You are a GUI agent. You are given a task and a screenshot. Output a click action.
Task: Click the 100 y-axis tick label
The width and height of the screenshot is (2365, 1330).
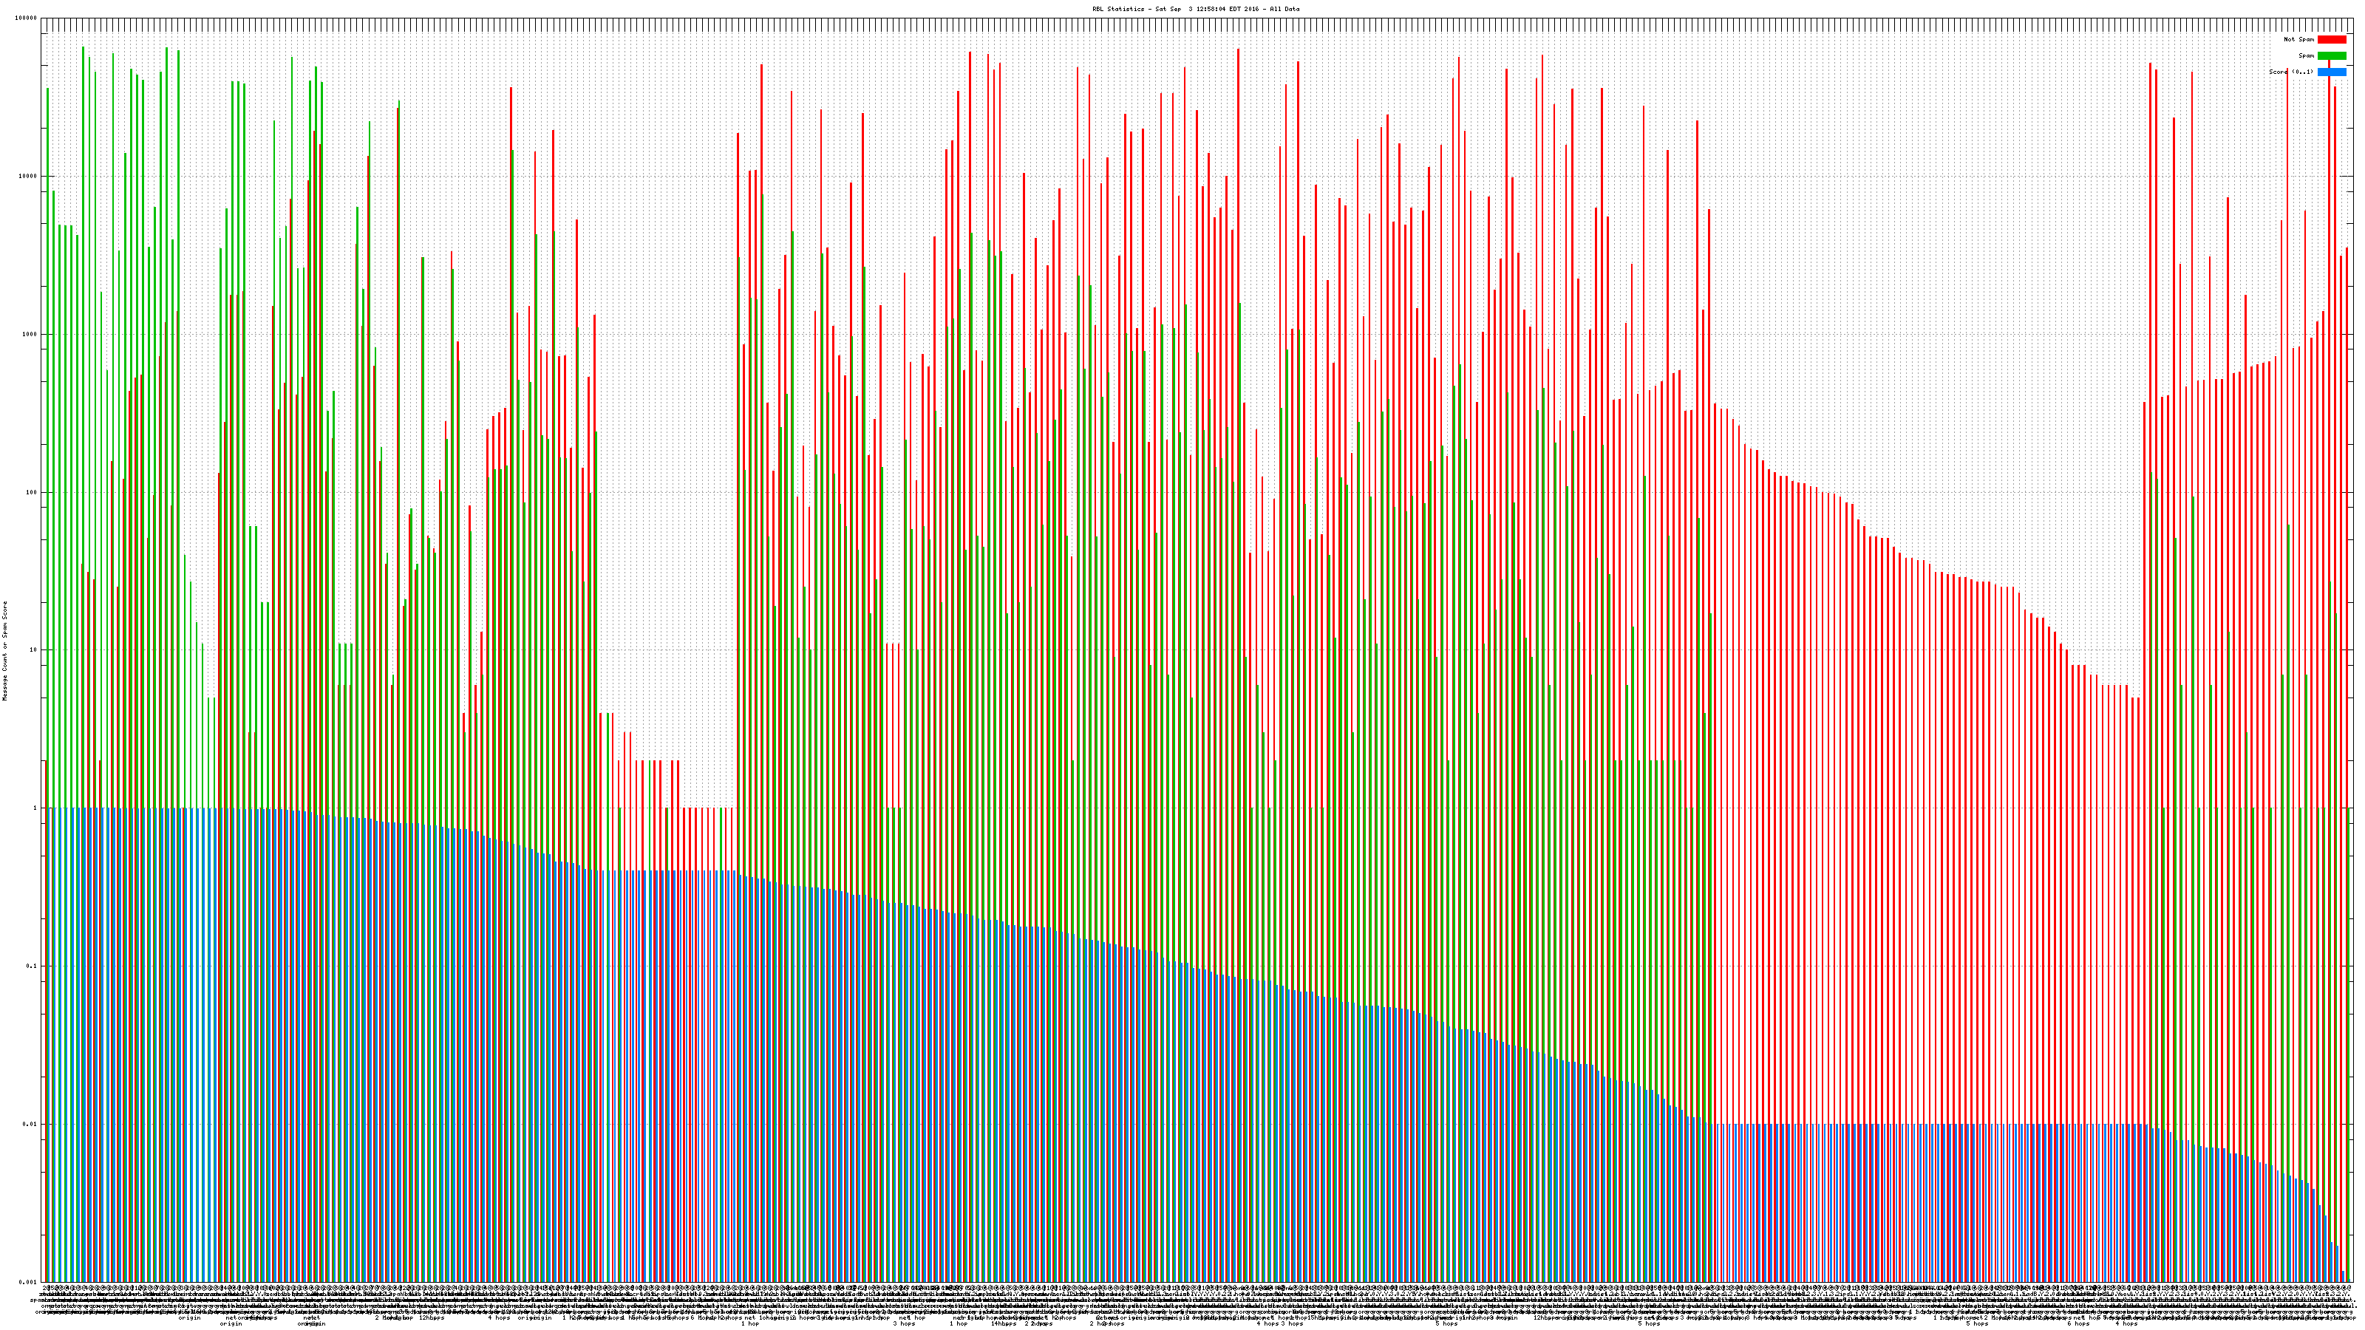32,493
